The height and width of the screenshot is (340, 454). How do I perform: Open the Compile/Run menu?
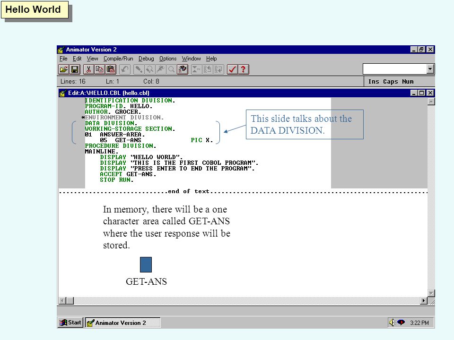coord(118,59)
